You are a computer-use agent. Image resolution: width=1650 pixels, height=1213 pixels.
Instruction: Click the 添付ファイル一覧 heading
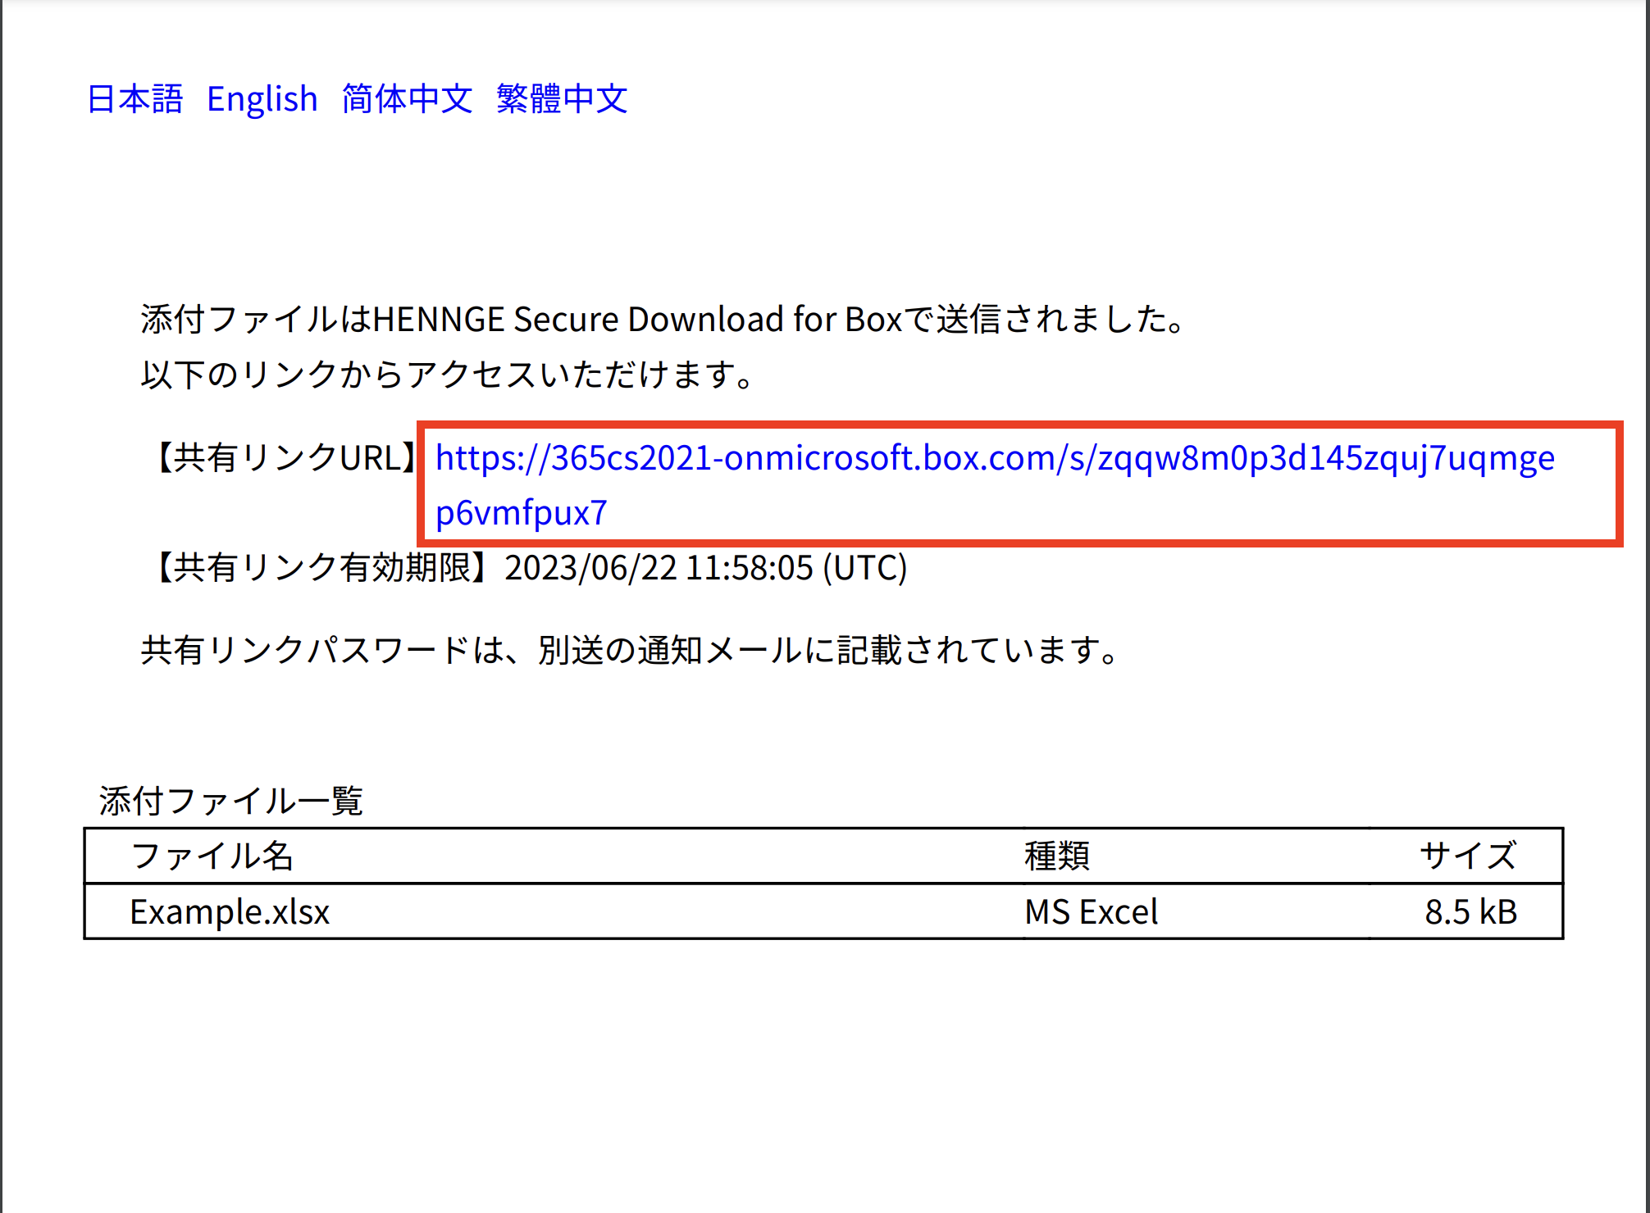coord(231,801)
